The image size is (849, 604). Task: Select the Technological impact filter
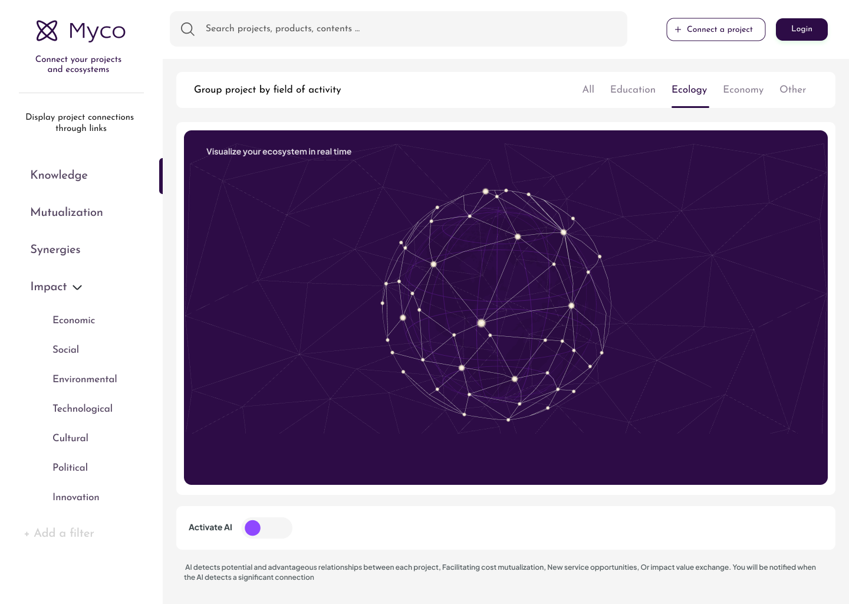tap(83, 409)
